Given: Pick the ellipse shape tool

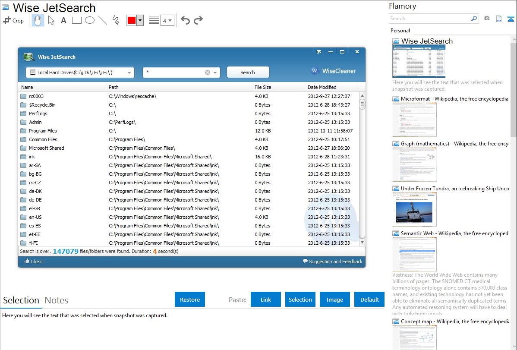Looking at the screenshot, I should pyautogui.click(x=90, y=20).
